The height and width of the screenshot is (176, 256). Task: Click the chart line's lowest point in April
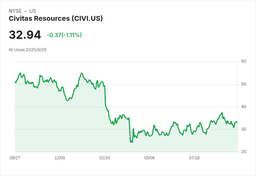[x=131, y=142]
